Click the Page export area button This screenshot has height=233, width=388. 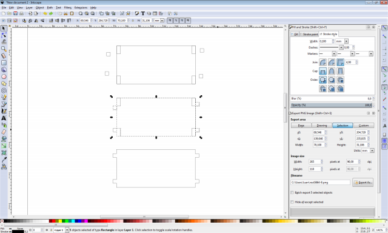(301, 126)
